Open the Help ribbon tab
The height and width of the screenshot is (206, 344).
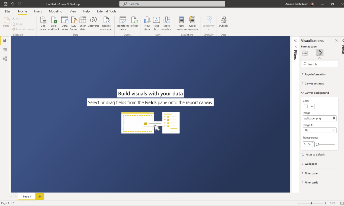point(86,11)
